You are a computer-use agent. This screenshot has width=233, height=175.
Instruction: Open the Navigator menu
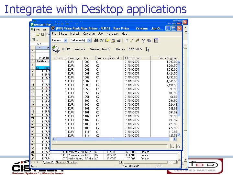(112, 34)
